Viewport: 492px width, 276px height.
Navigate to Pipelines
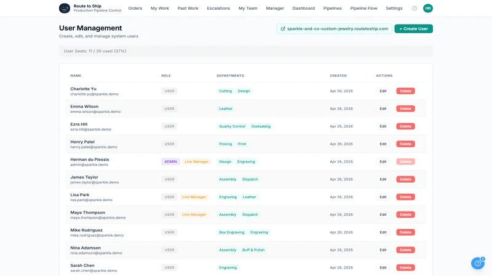pos(333,9)
